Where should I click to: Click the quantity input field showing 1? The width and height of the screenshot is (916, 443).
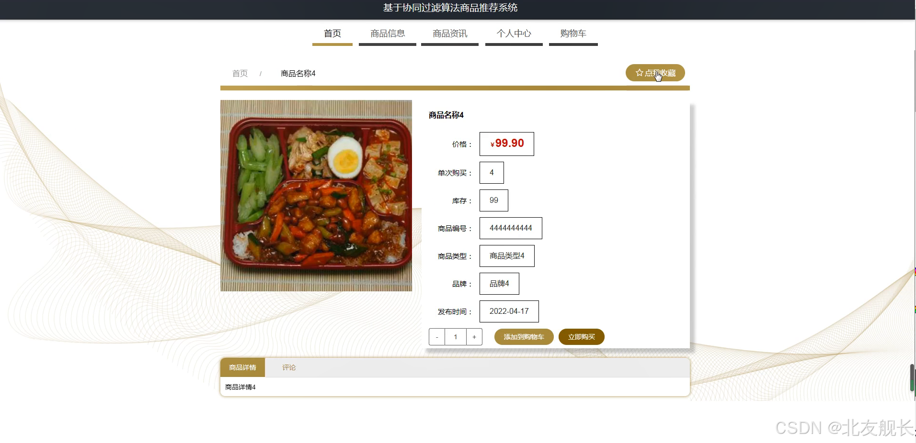[455, 336]
